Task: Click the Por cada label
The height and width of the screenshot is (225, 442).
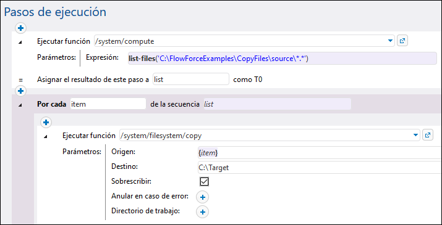Action: [51, 104]
